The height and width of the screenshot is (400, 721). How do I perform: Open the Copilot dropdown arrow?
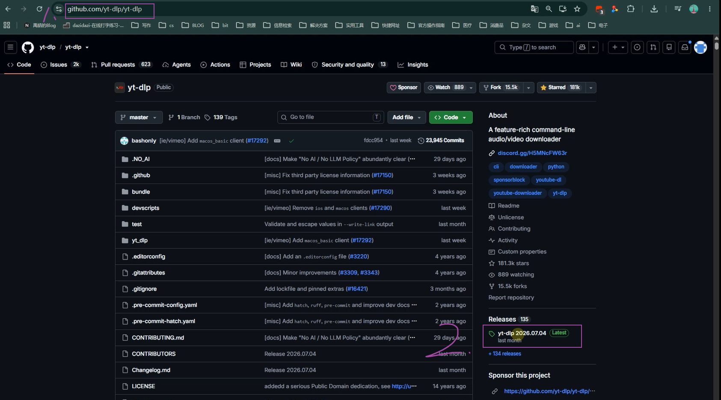coord(593,47)
